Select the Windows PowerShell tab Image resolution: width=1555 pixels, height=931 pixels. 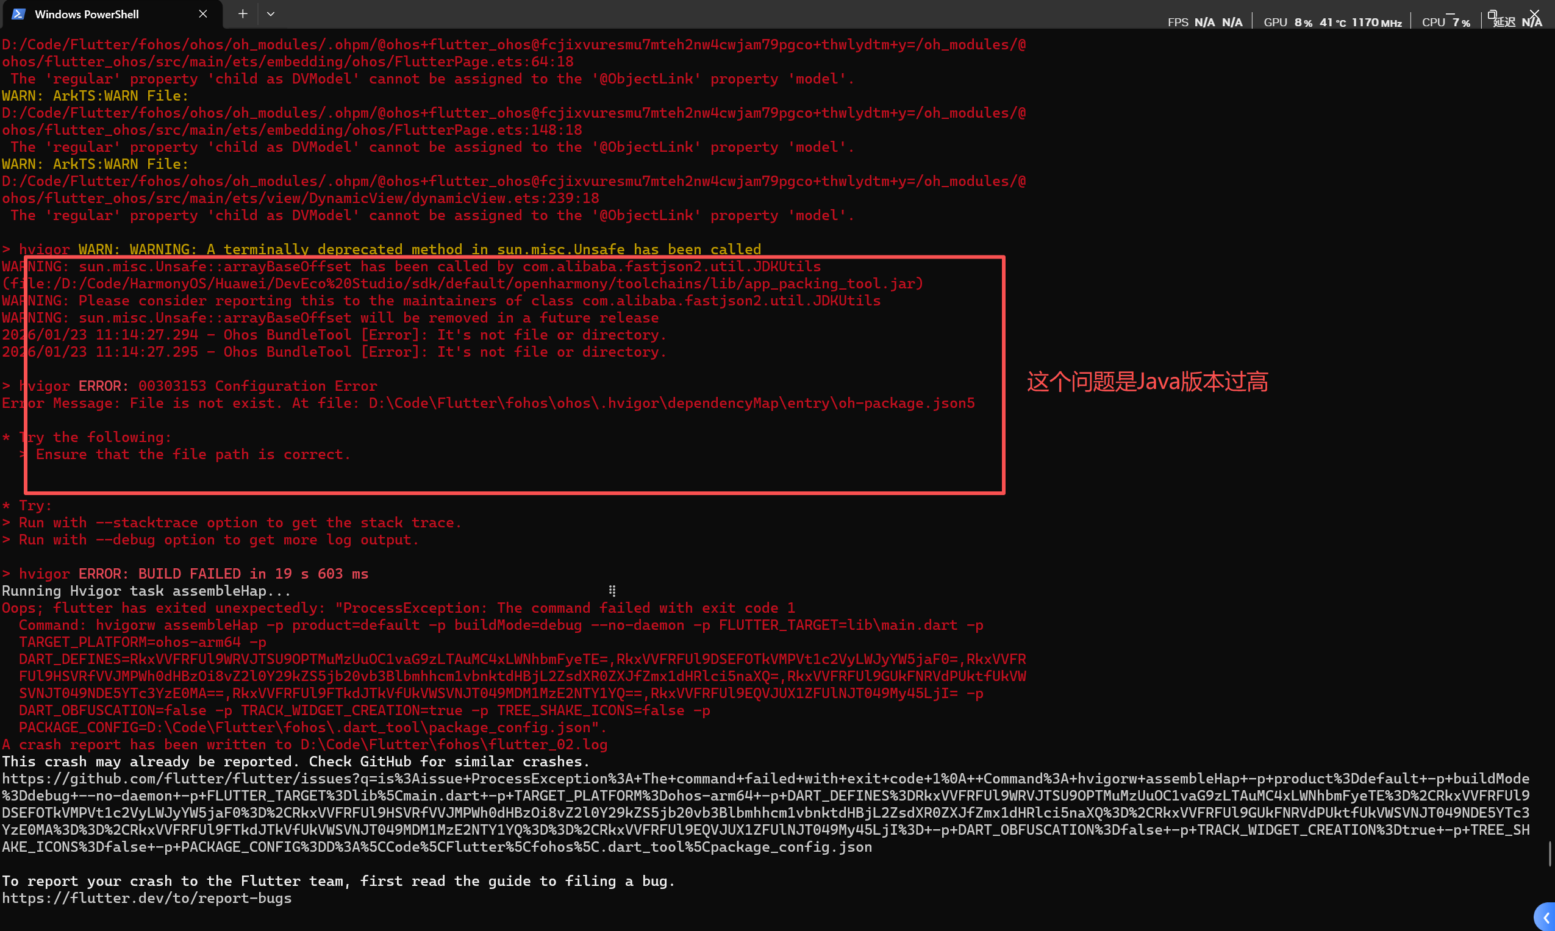coord(101,14)
